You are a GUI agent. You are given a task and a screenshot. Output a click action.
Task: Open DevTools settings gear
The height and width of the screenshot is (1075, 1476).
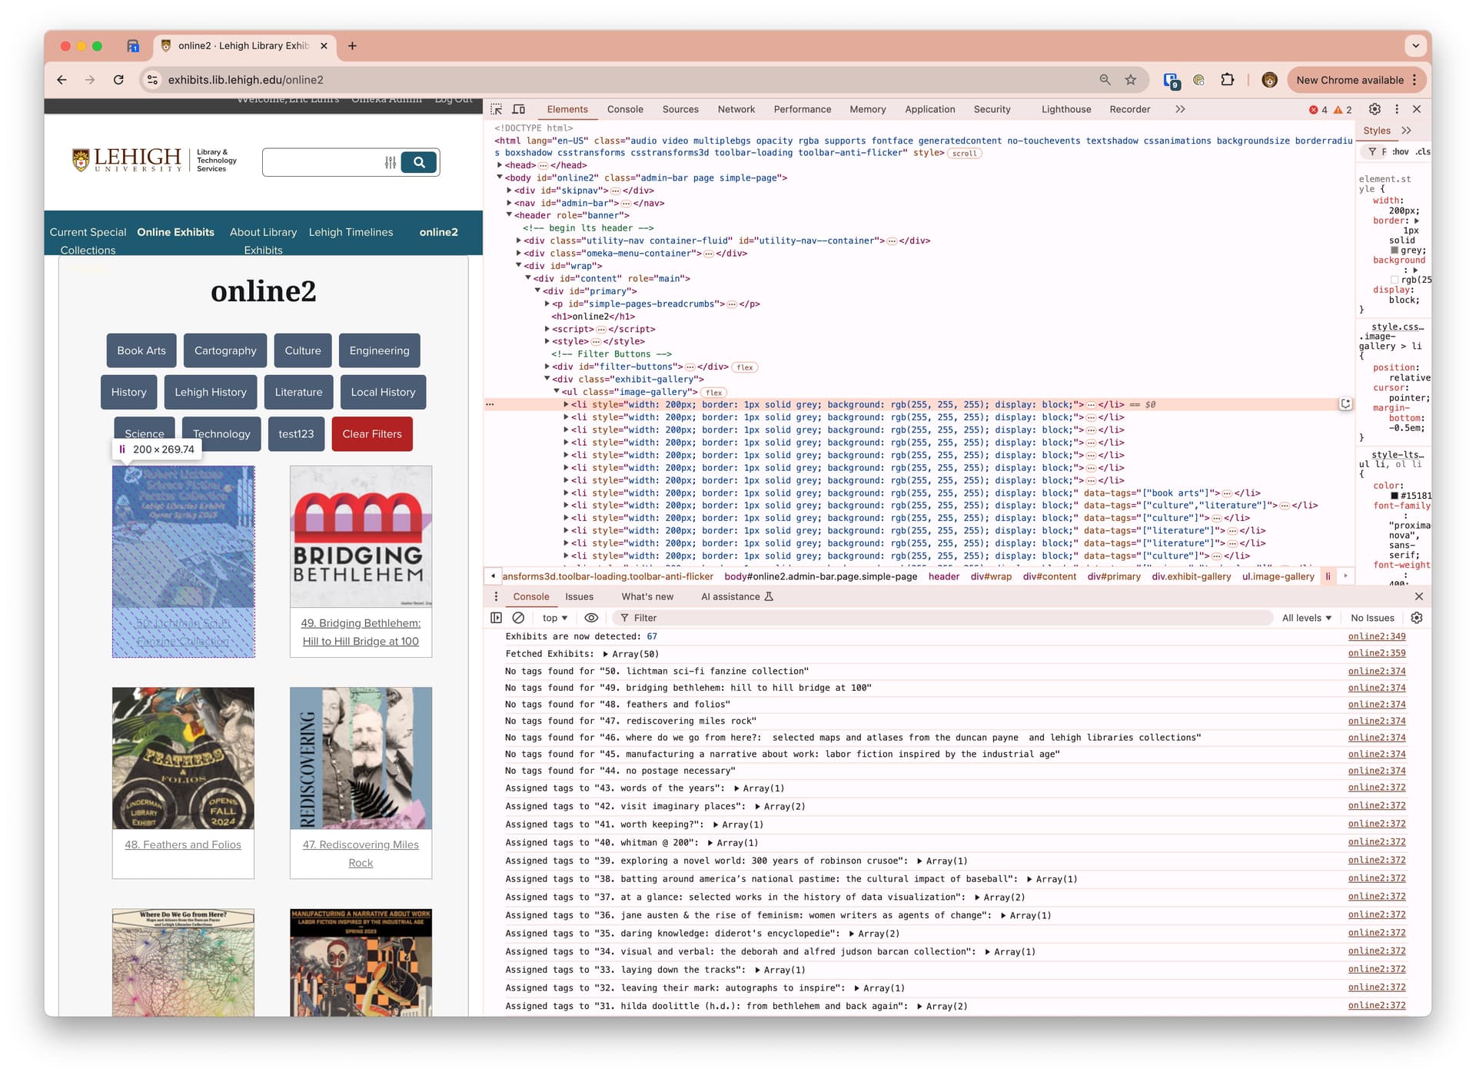pyautogui.click(x=1375, y=109)
